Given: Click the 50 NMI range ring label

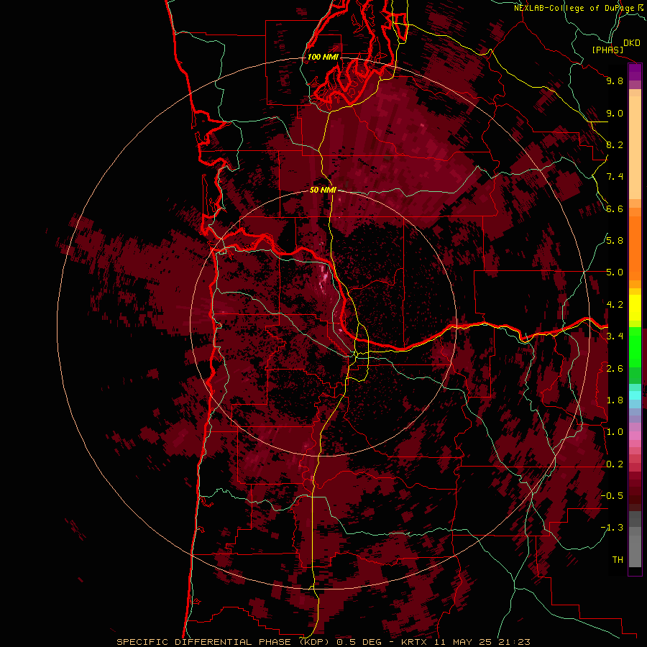Looking at the screenshot, I should 323,190.
